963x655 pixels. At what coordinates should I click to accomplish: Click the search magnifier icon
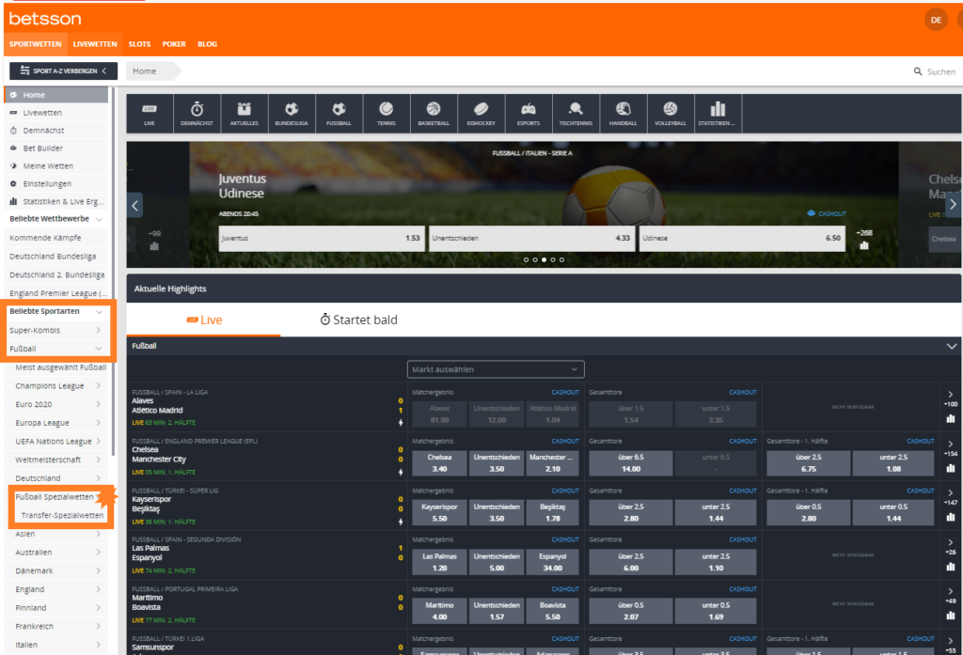coord(918,71)
